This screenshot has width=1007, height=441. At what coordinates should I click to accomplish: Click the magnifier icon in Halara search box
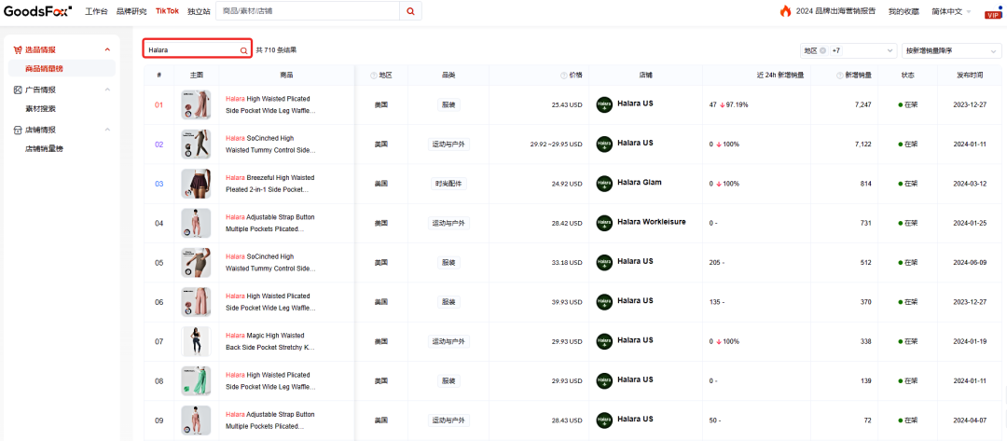click(243, 50)
